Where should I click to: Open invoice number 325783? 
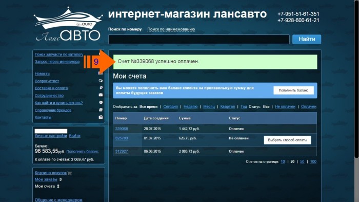click(x=122, y=138)
